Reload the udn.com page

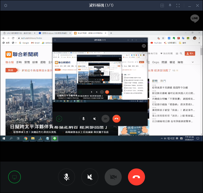tap(13, 38)
